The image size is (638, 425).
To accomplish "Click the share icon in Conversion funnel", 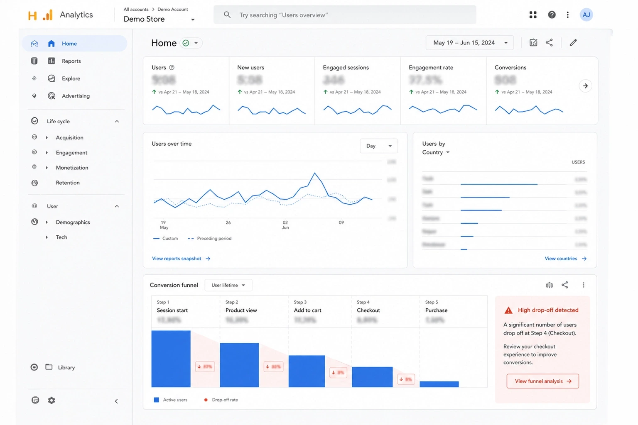I will 565,285.
